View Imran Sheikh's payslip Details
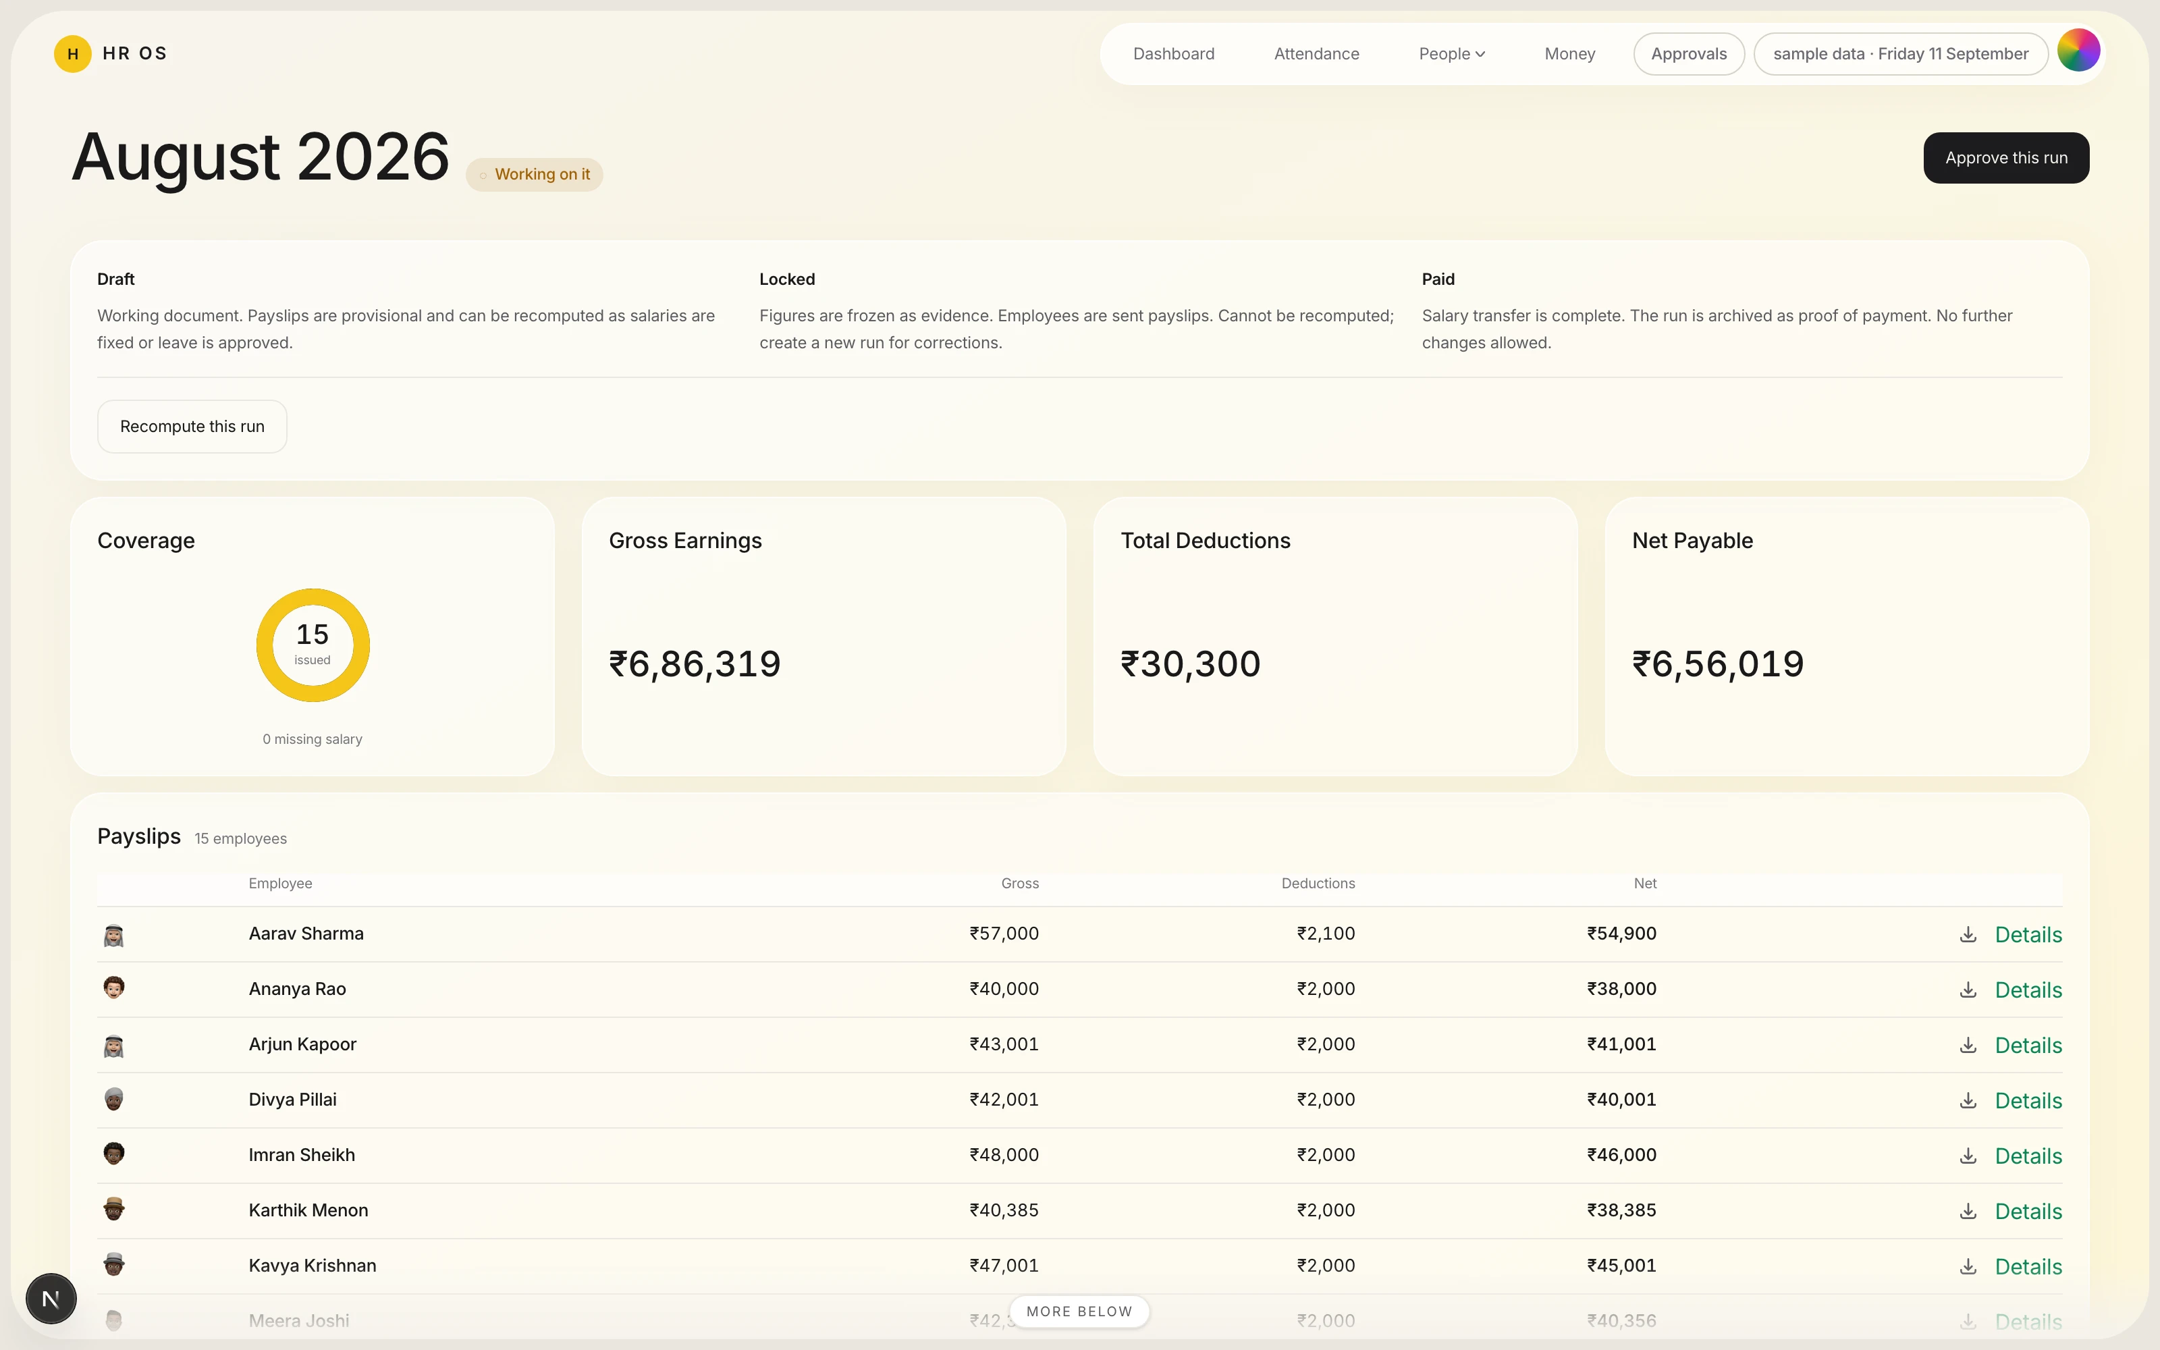 [x=2028, y=1156]
